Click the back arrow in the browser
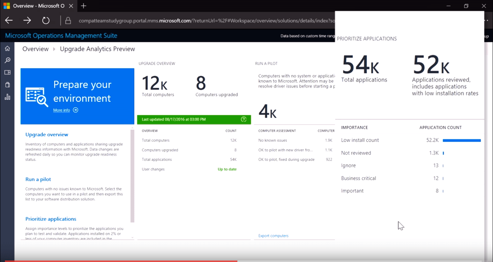This screenshot has width=493, height=262. [8, 20]
